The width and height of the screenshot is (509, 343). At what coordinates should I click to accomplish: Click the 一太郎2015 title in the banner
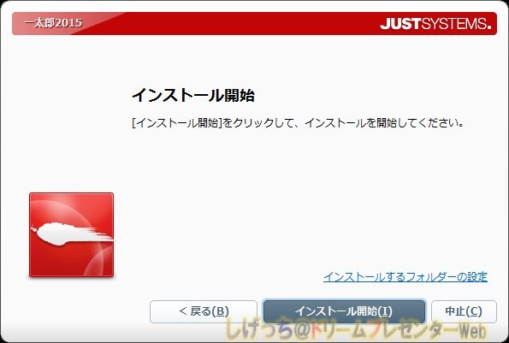tap(54, 23)
